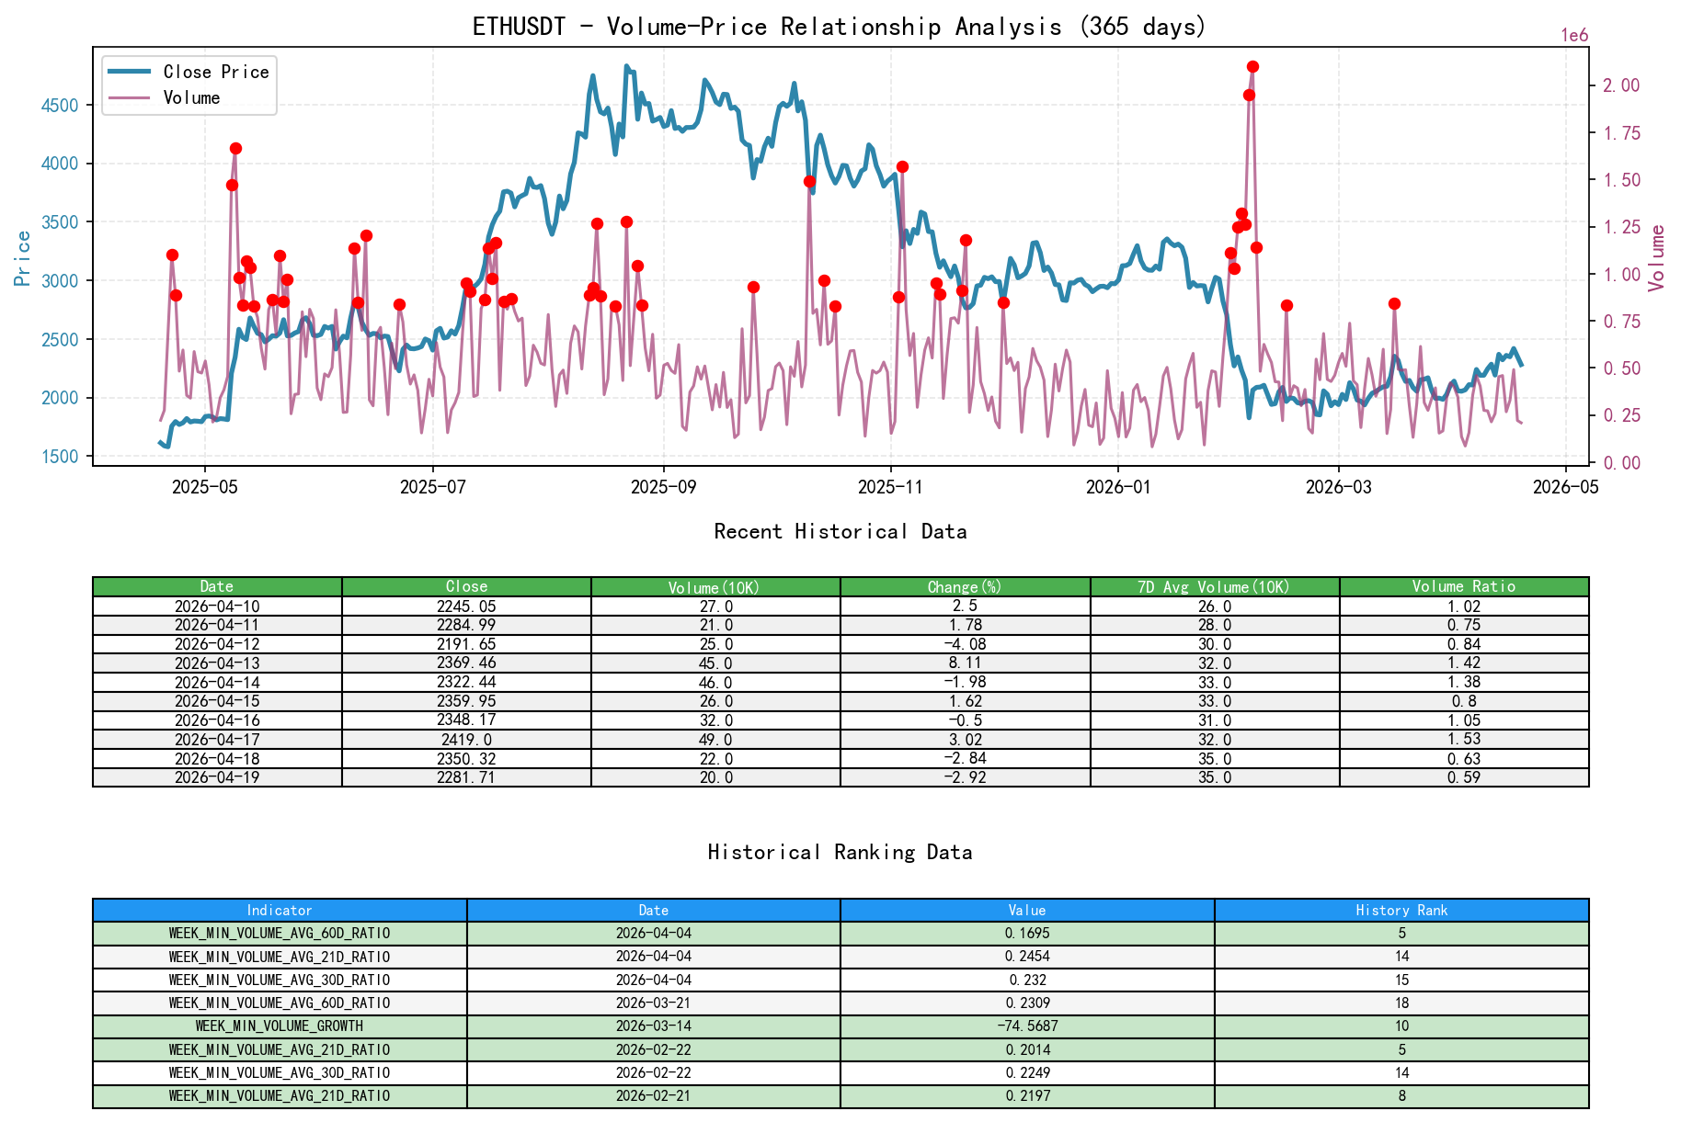Click the close value 2284.99
This screenshot has height=1122, width=1681.
466,625
